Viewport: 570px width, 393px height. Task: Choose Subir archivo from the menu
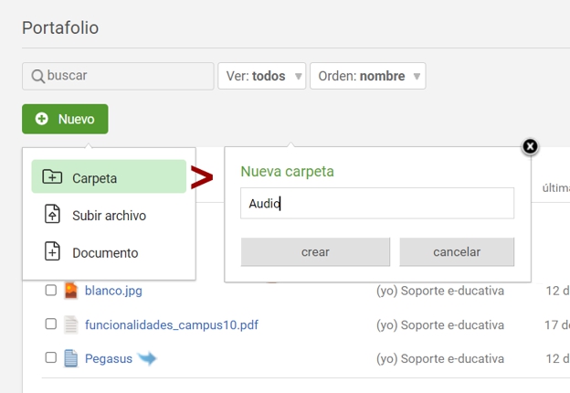pyautogui.click(x=109, y=216)
